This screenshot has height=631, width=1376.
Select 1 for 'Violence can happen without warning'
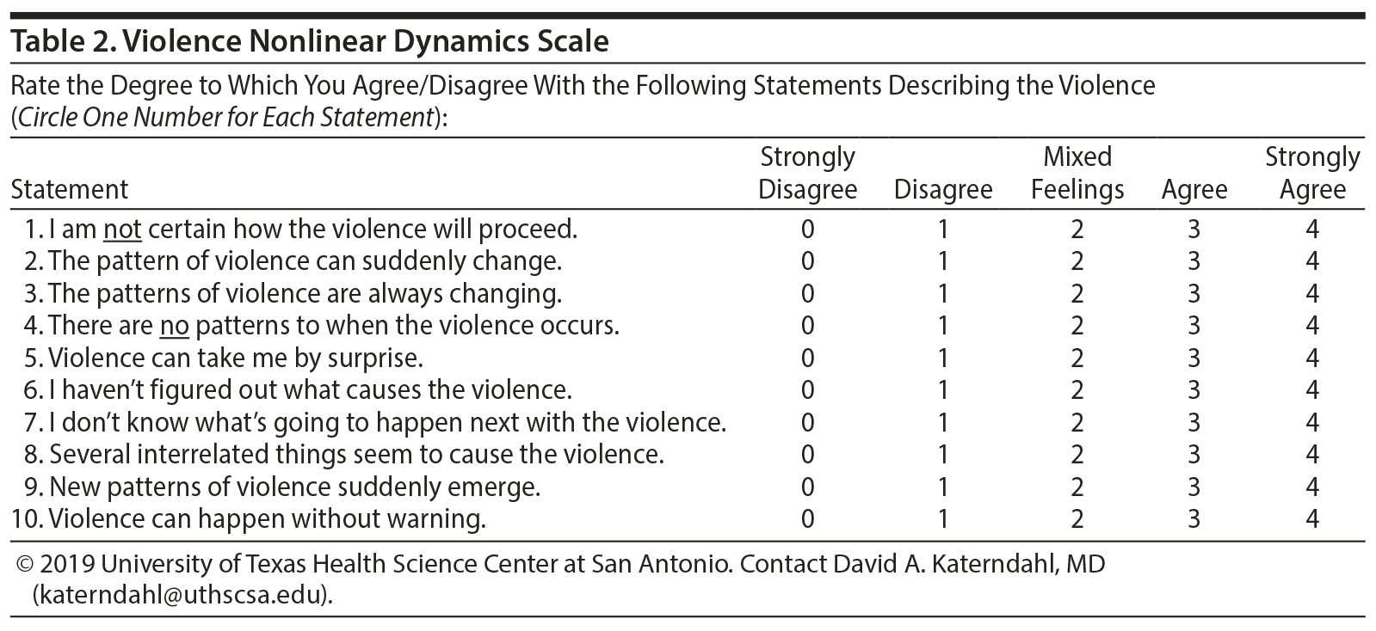pyautogui.click(x=943, y=519)
